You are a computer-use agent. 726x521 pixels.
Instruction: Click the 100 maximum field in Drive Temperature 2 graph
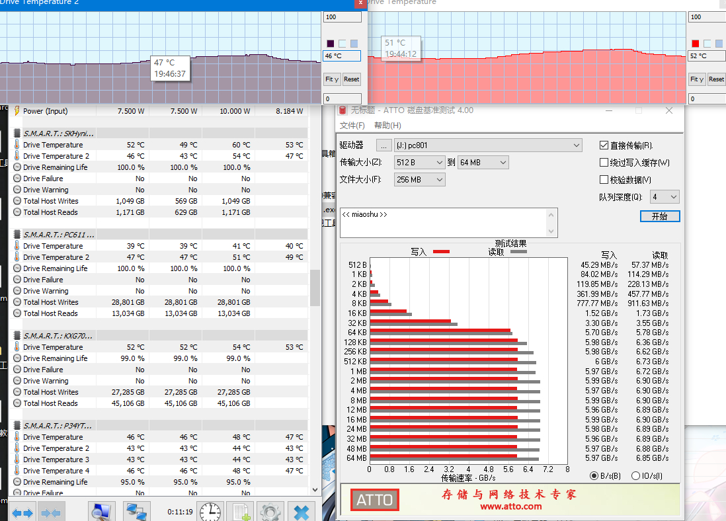pos(343,17)
